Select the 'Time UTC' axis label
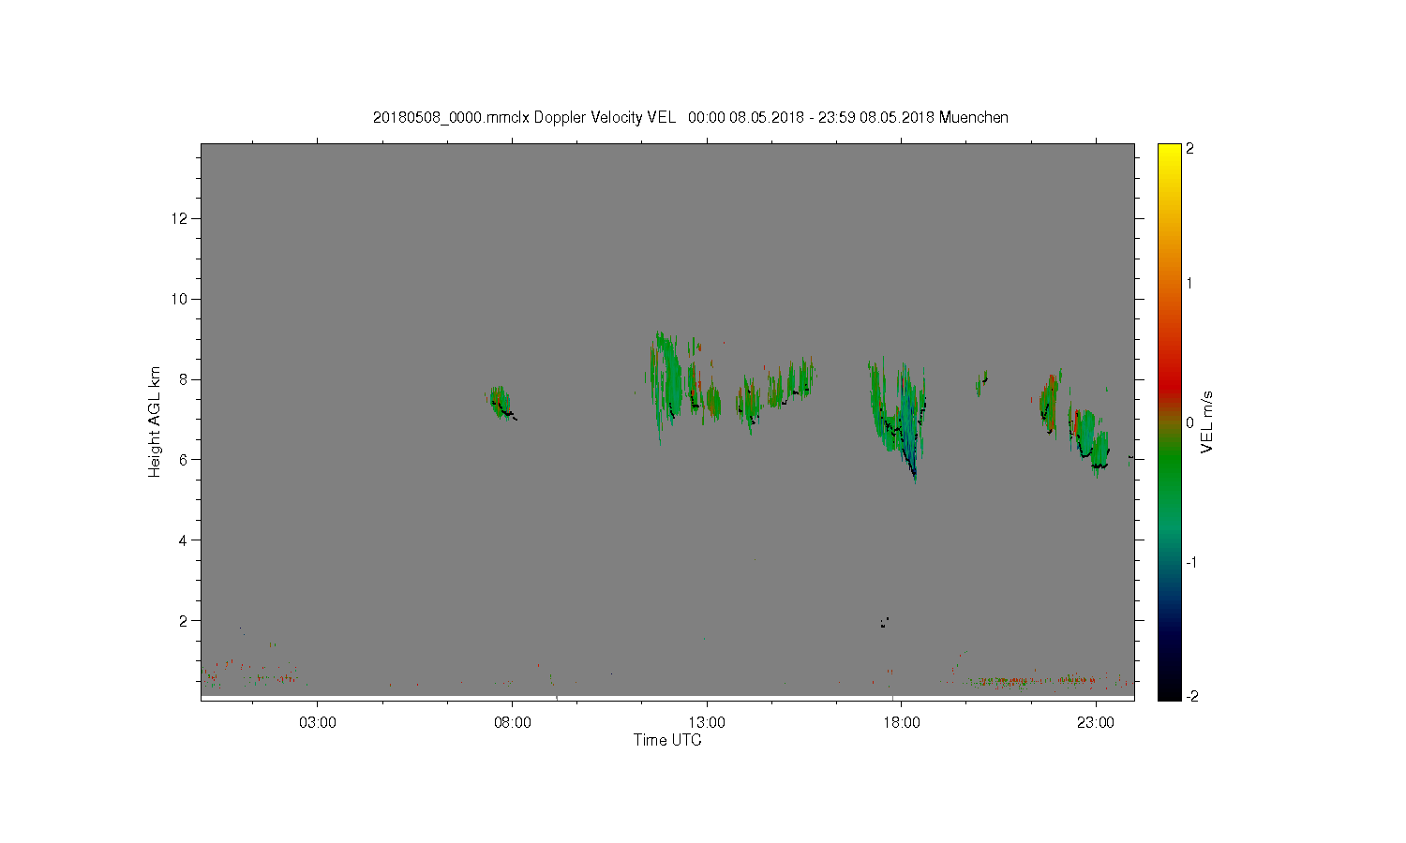1406x843 pixels. coord(667,740)
